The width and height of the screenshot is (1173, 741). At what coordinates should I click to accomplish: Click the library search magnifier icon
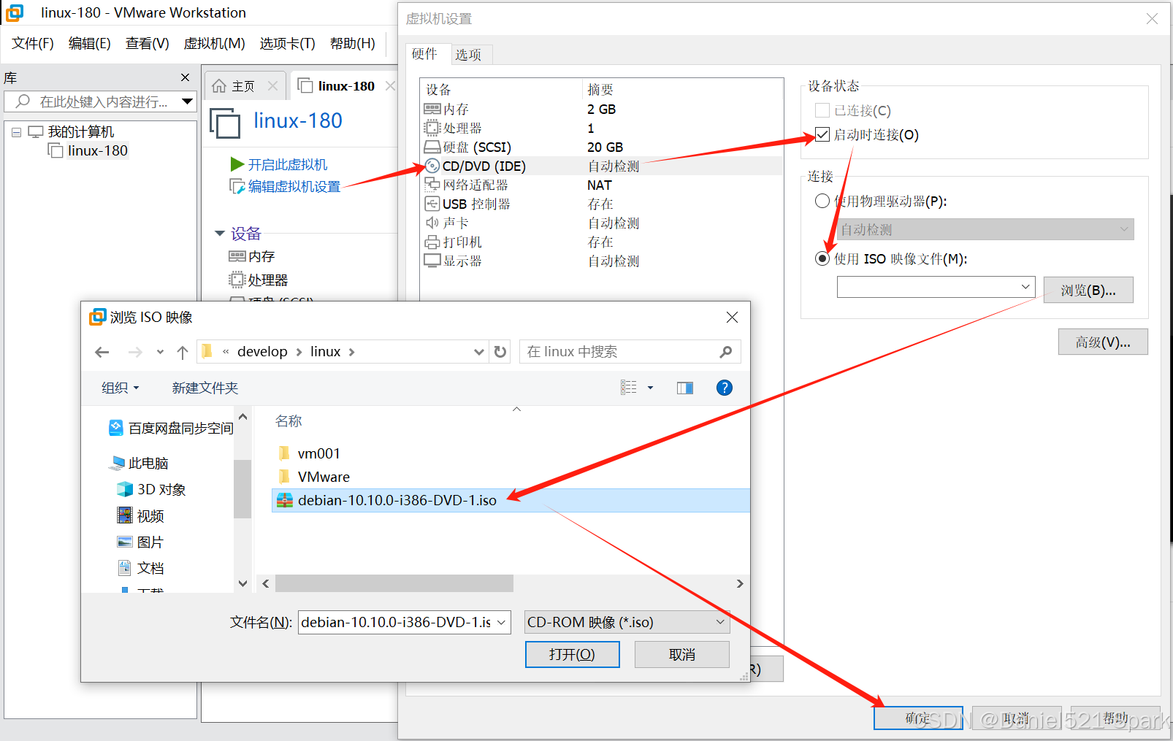23,101
